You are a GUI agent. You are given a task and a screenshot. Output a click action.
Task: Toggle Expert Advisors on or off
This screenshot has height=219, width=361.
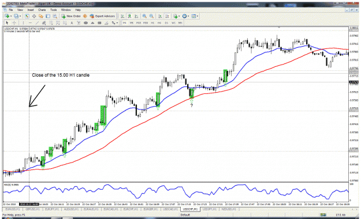click(102, 16)
